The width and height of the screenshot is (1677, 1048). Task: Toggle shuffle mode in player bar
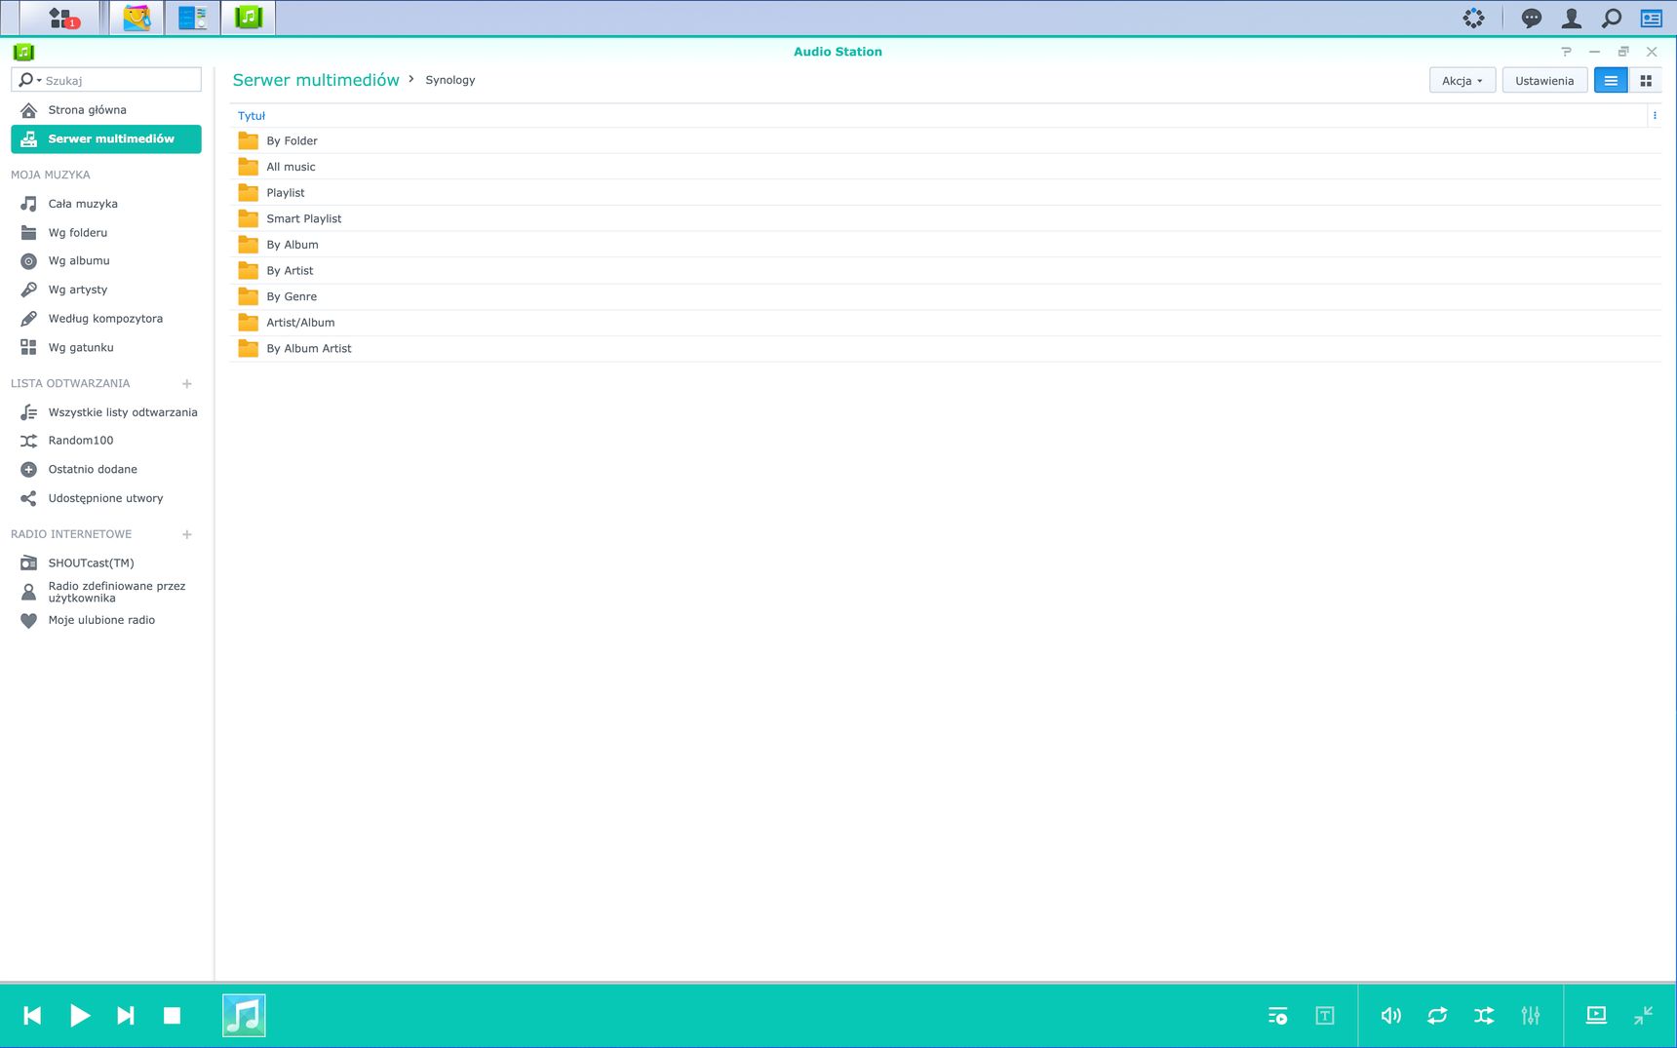pos(1484,1016)
